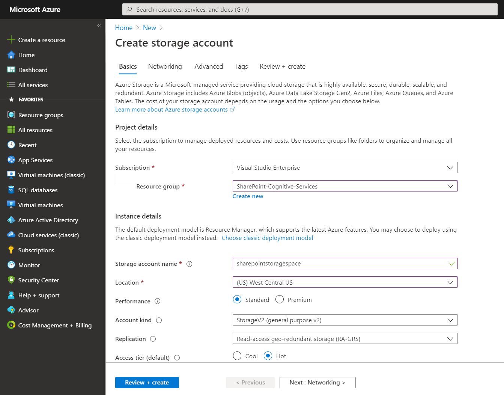Open the Dashboard icon in sidebar
This screenshot has width=504, height=395.
11,70
